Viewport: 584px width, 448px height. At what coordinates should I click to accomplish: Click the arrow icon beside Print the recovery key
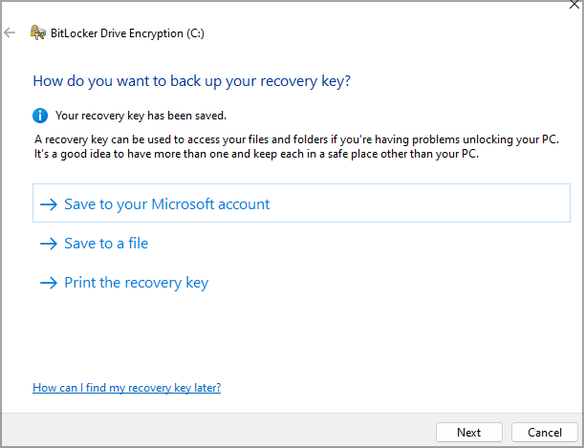tap(49, 283)
